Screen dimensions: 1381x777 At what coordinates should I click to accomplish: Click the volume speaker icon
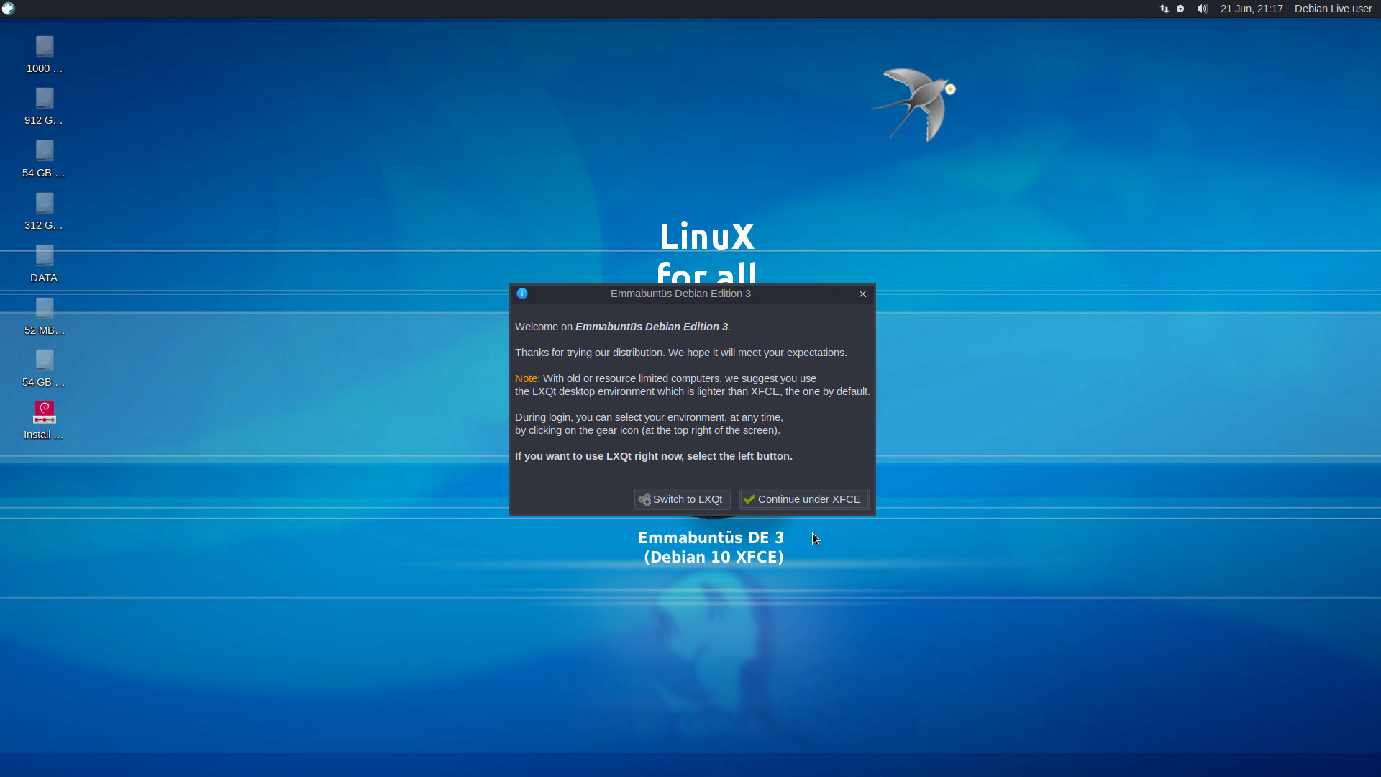pyautogui.click(x=1202, y=9)
